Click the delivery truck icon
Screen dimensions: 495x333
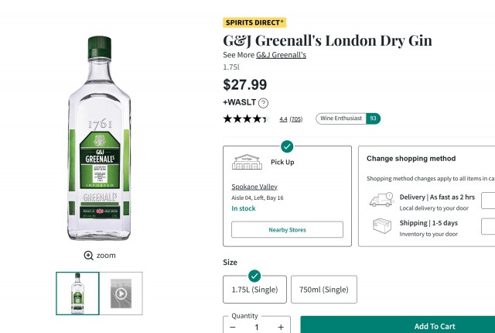coord(381,201)
